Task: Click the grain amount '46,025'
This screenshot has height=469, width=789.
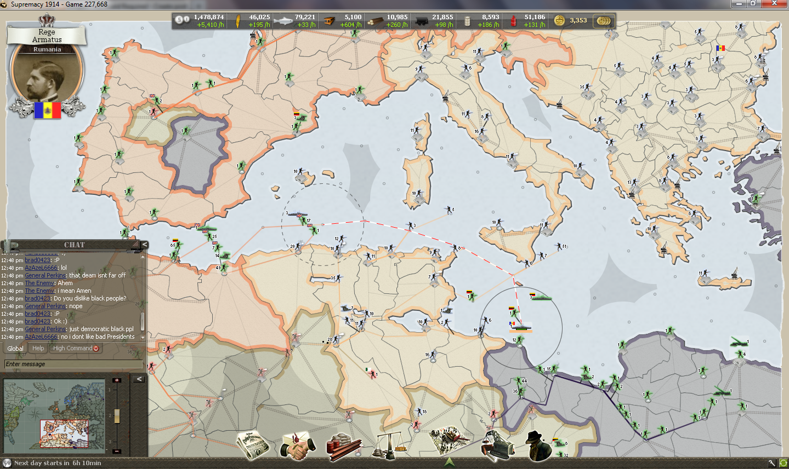Action: 259,18
